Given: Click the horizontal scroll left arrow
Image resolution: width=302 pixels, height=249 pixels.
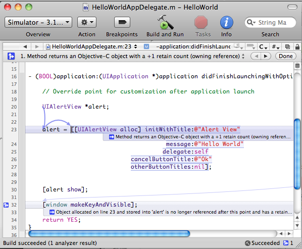Looking at the screenshot, I should 281,233.
